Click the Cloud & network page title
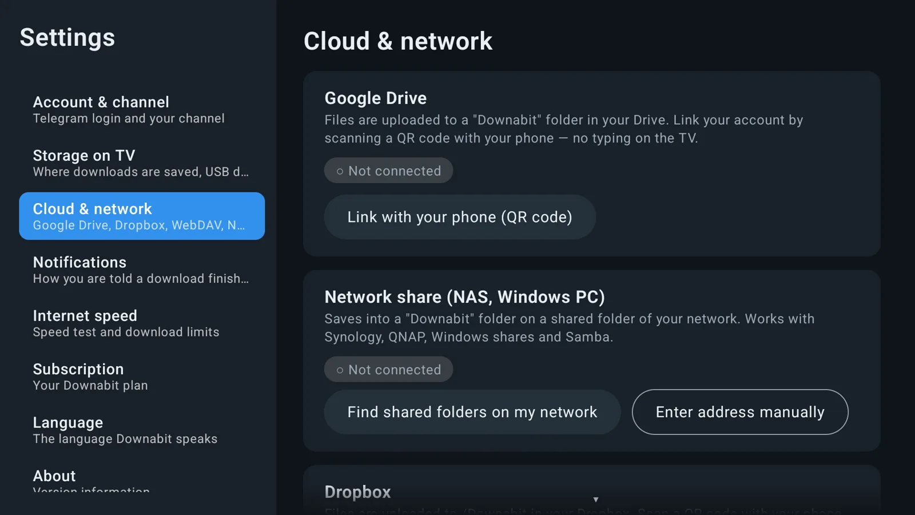The height and width of the screenshot is (515, 915). pos(398,41)
